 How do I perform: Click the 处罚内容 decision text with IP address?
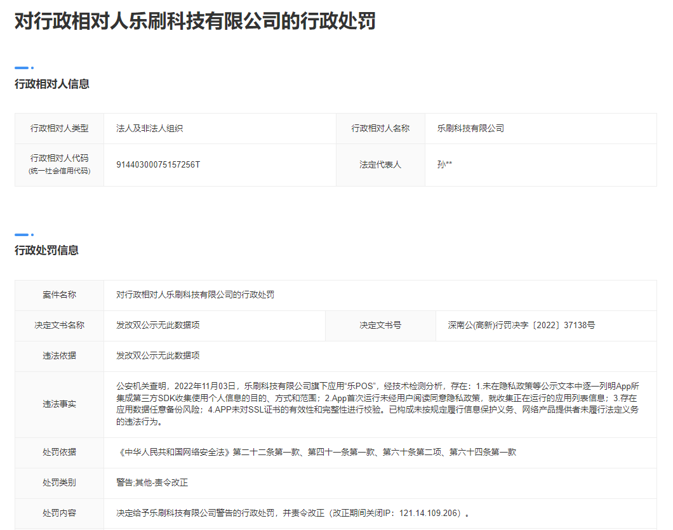click(293, 513)
